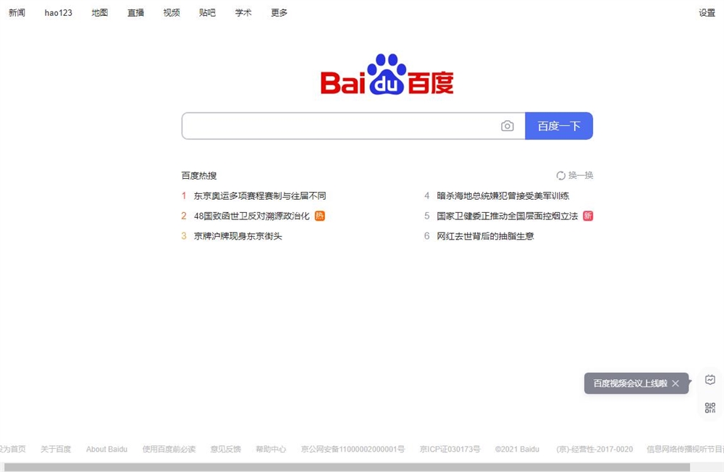Screen dimensions: 724x472
Task: Open hot topic 国家卫健委正推动全国层面控烟立法
Action: coord(508,216)
